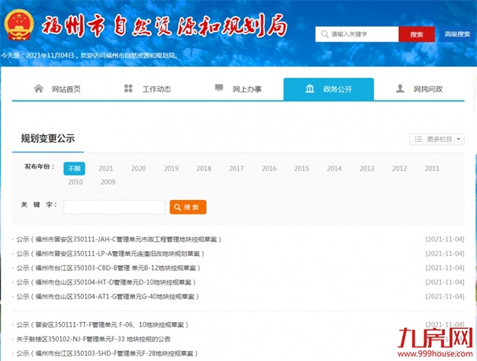Image resolution: width=477 pixels, height=361 pixels.
Task: Click the orange 搜索 button
Action: pyautogui.click(x=188, y=207)
